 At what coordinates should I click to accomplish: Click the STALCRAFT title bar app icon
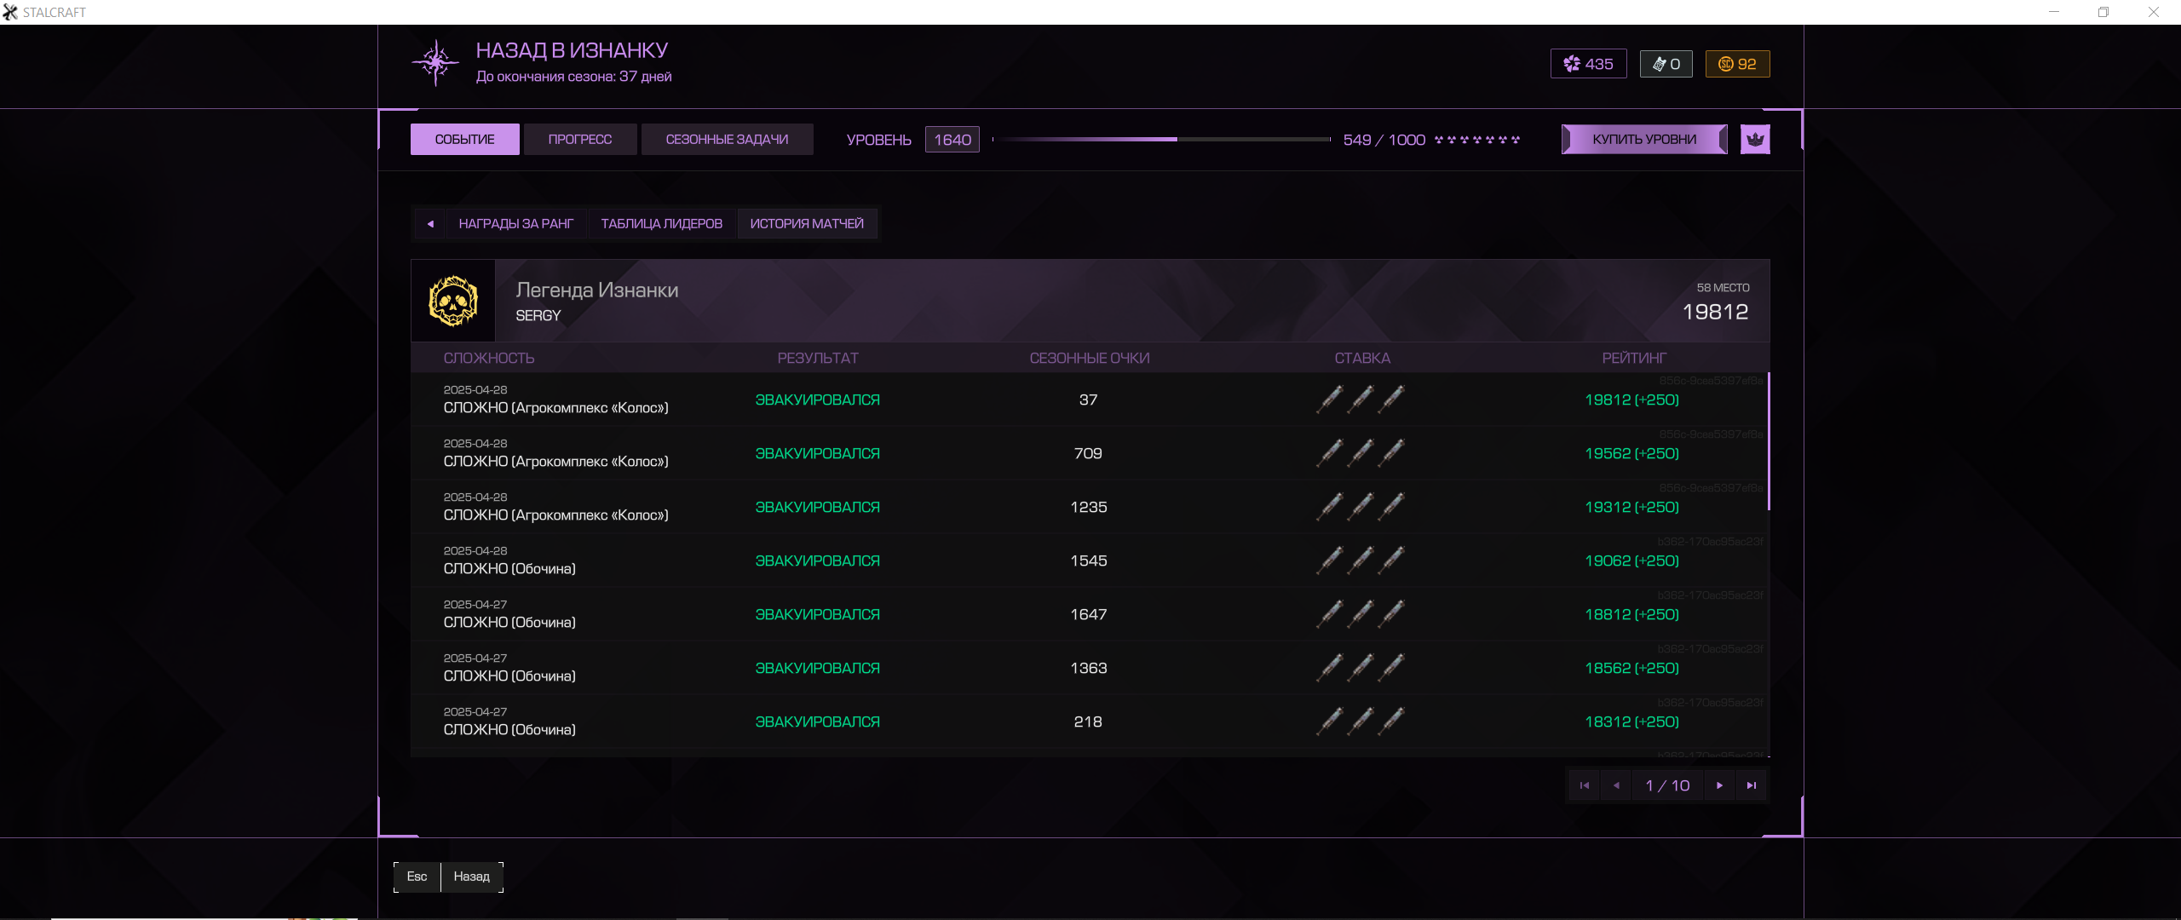coord(10,12)
